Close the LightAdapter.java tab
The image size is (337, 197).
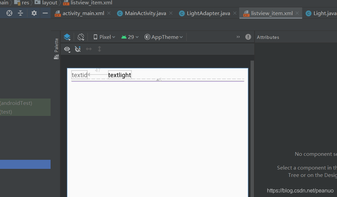pos(235,13)
